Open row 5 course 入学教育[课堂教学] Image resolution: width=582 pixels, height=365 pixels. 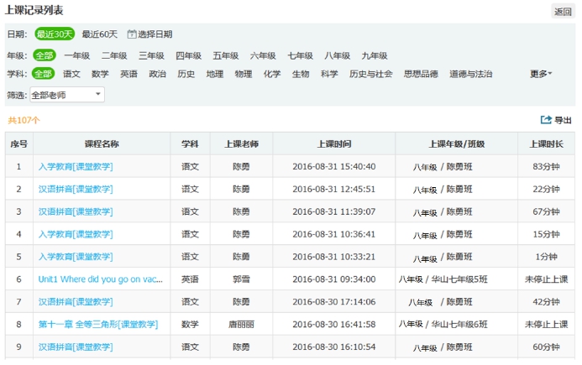point(76,257)
